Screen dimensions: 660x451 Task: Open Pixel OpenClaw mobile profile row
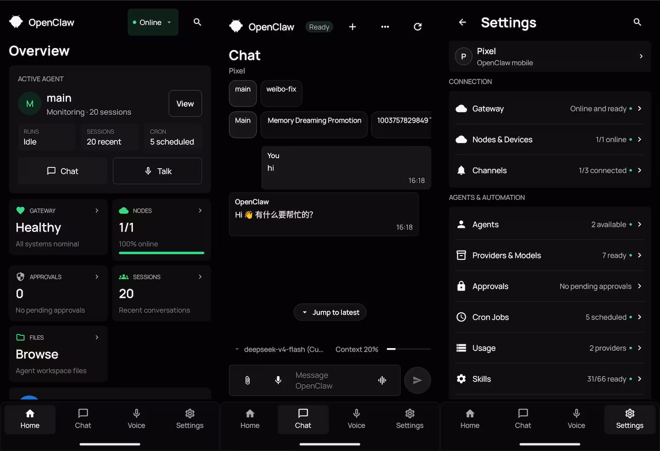(x=550, y=56)
